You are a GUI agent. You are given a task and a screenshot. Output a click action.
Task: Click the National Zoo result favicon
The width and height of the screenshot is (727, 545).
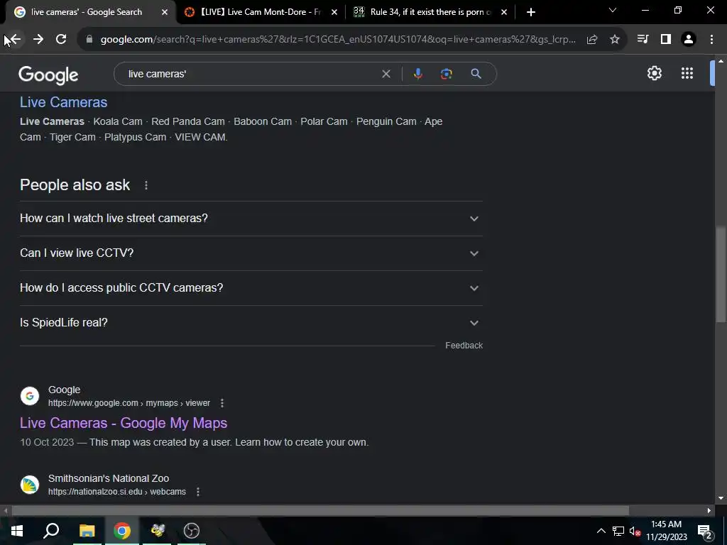[x=30, y=484]
